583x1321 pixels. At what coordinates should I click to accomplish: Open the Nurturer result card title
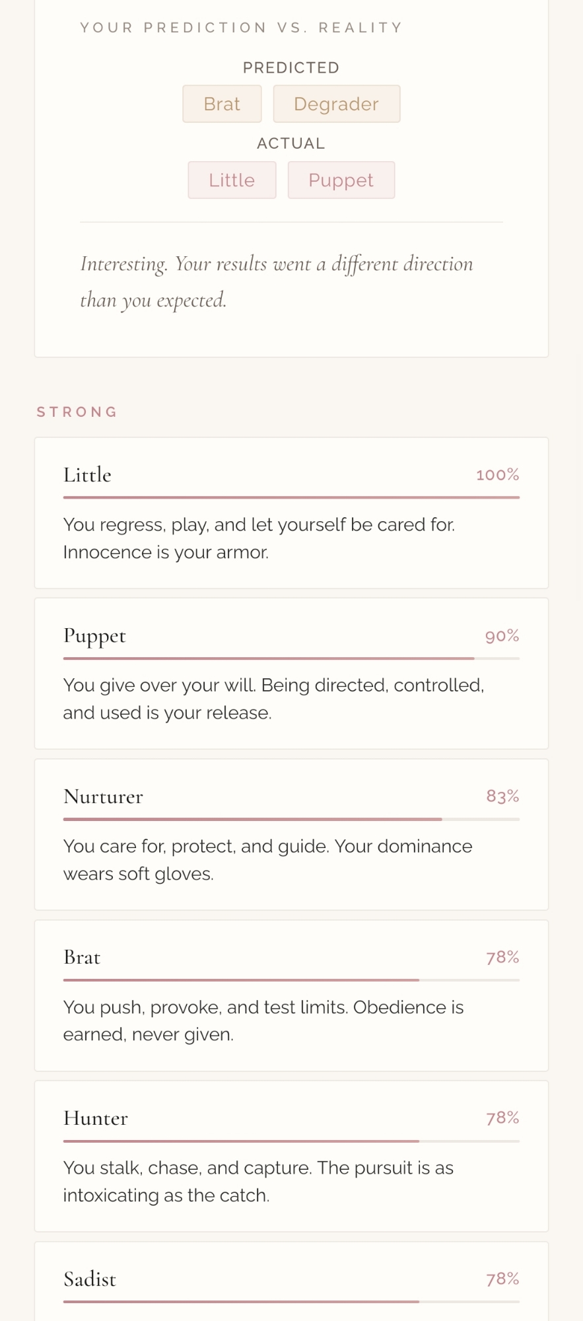click(x=103, y=797)
